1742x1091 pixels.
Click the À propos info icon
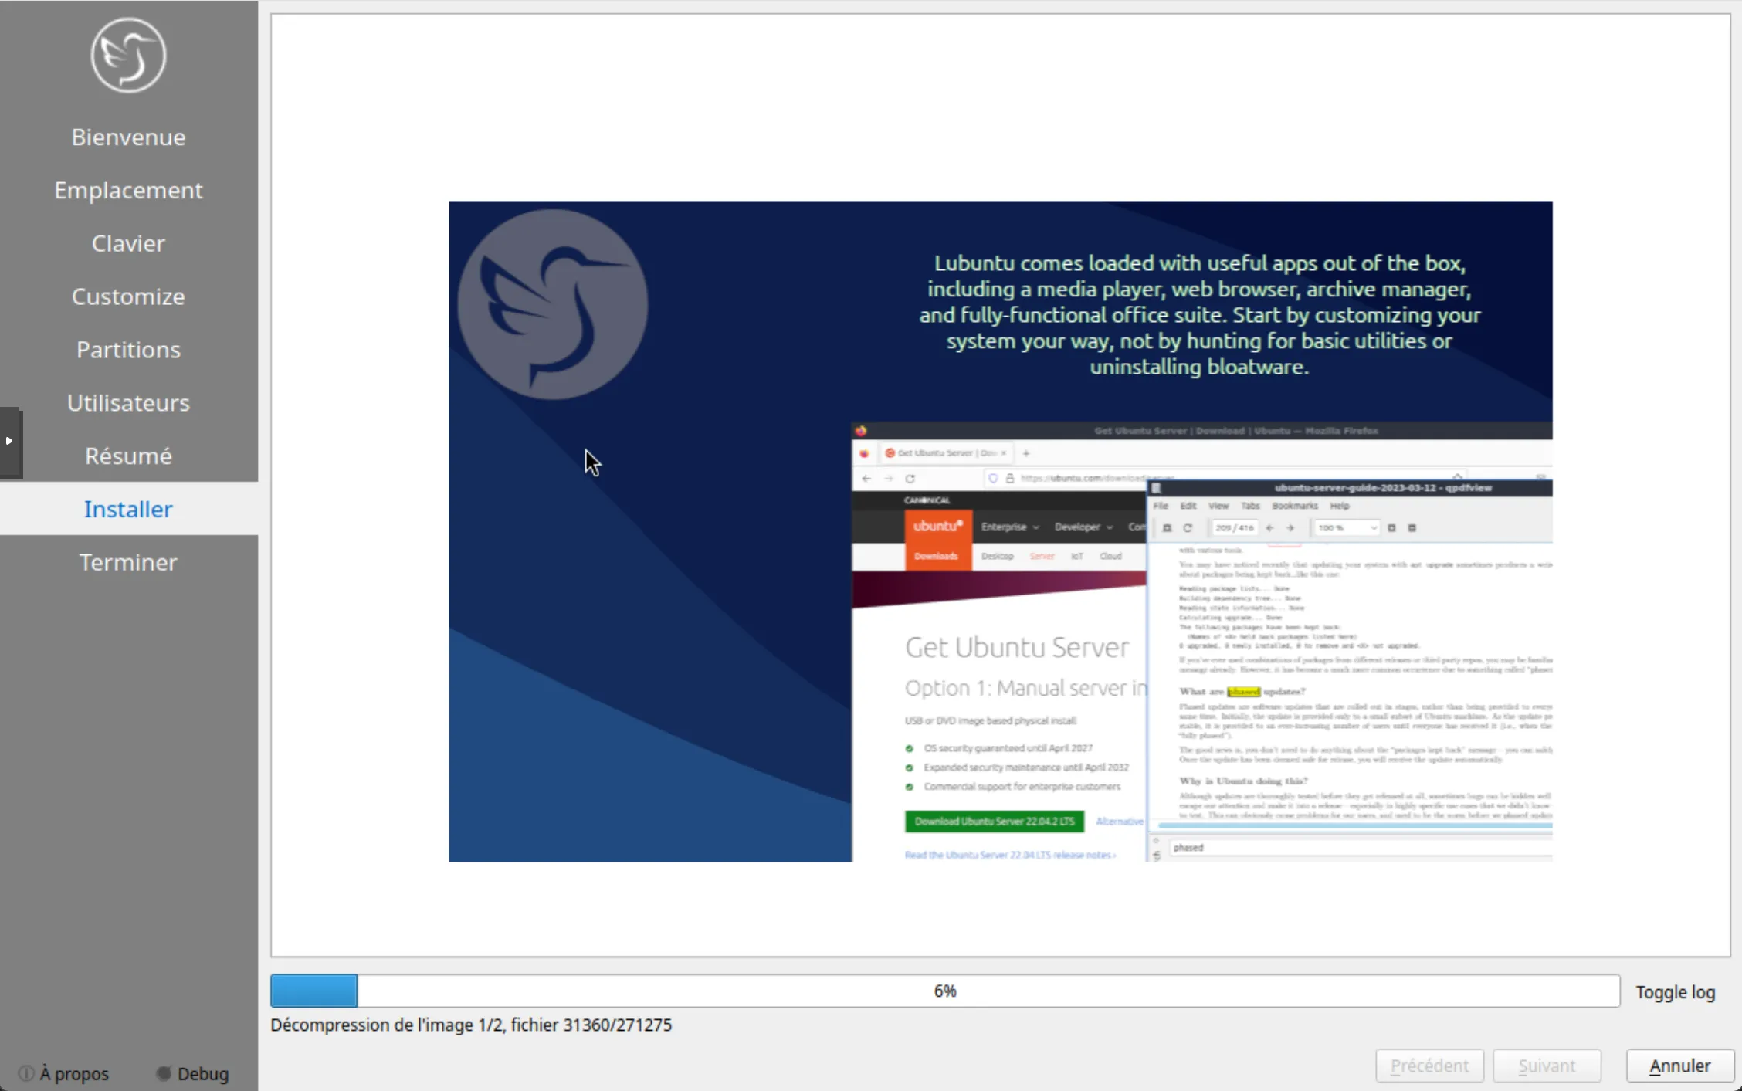[x=26, y=1073]
